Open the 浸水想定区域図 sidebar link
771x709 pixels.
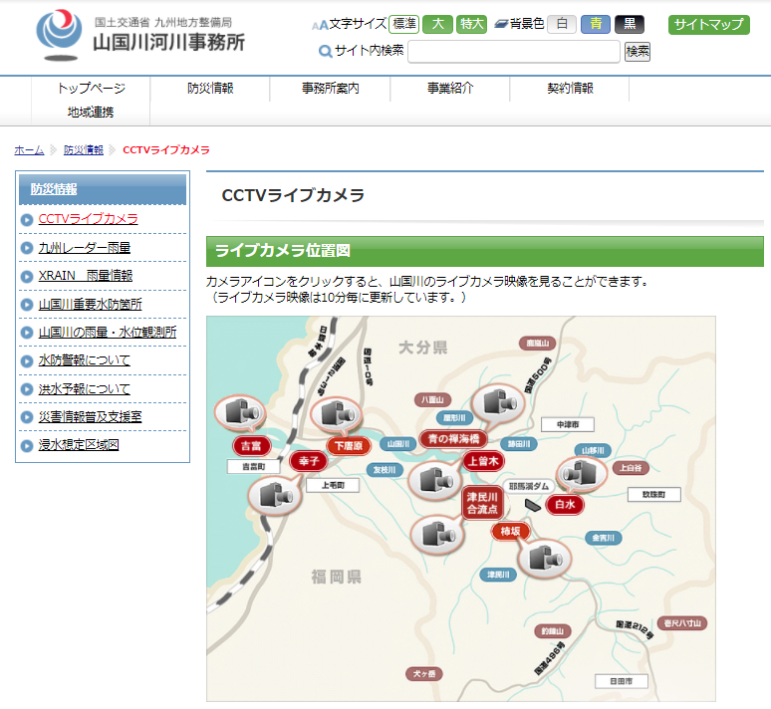(79, 445)
